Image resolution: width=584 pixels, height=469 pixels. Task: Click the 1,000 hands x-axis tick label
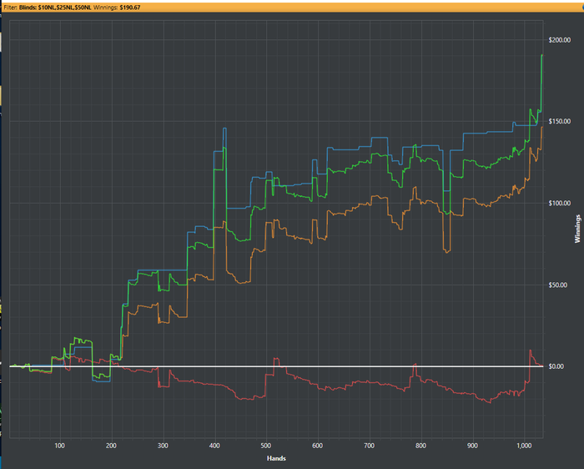pos(524,446)
